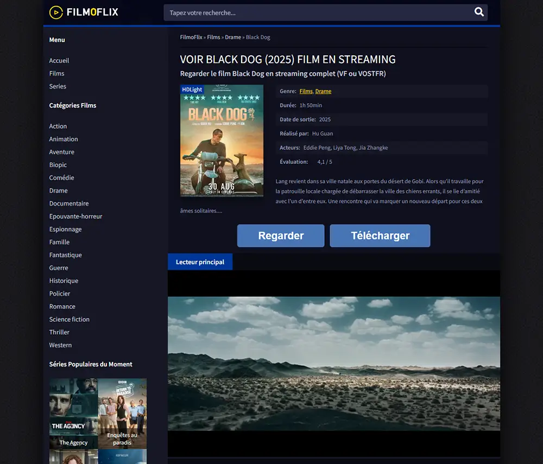
Task: Select the Biopic category
Action: [x=58, y=164]
